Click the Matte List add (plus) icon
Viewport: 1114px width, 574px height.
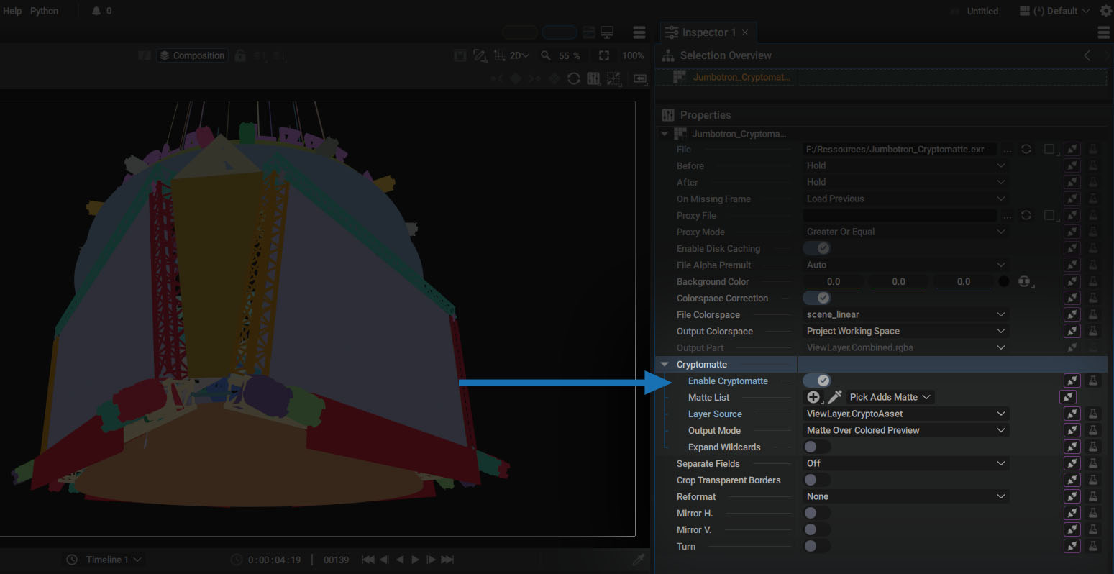click(x=813, y=397)
